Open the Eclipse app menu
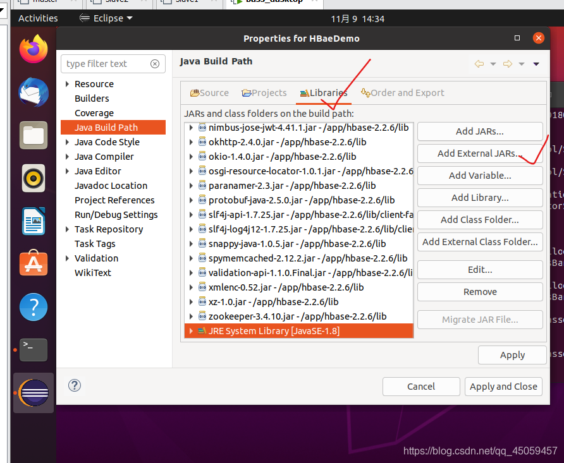Screen dimensions: 564x463 [106, 18]
